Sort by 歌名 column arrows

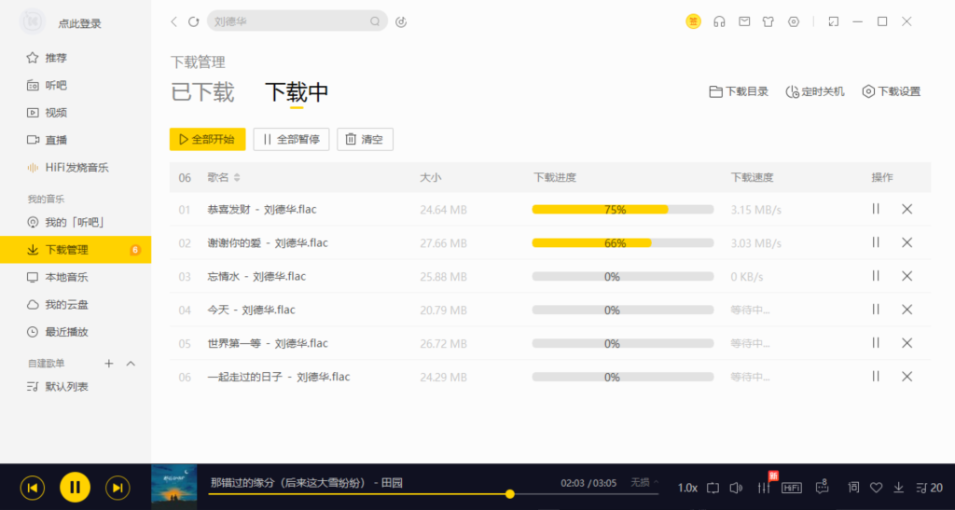[237, 177]
